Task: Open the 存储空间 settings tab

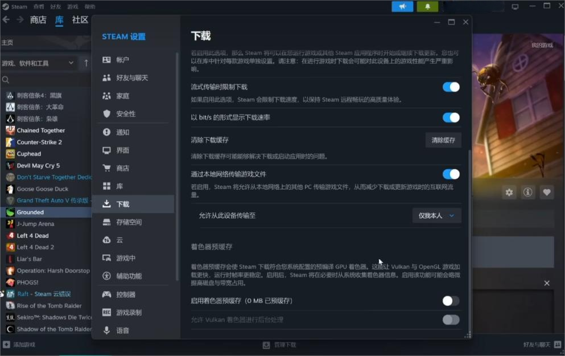Action: (129, 222)
